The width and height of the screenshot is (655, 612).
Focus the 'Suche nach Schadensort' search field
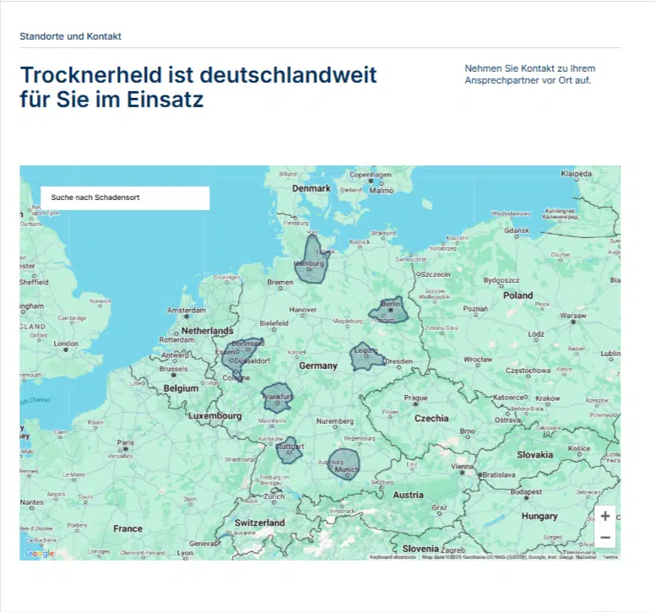click(124, 198)
